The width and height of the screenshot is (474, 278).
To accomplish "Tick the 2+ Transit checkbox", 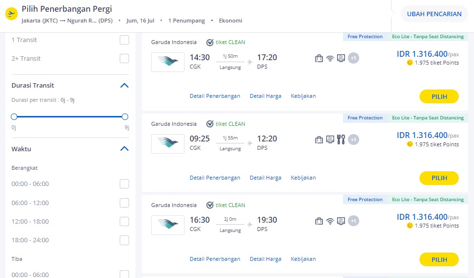I will pyautogui.click(x=124, y=59).
